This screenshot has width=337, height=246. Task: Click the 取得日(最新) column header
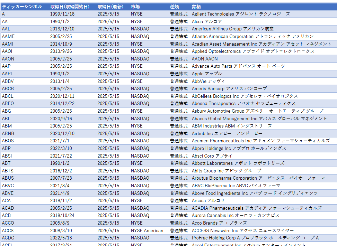(110, 7)
